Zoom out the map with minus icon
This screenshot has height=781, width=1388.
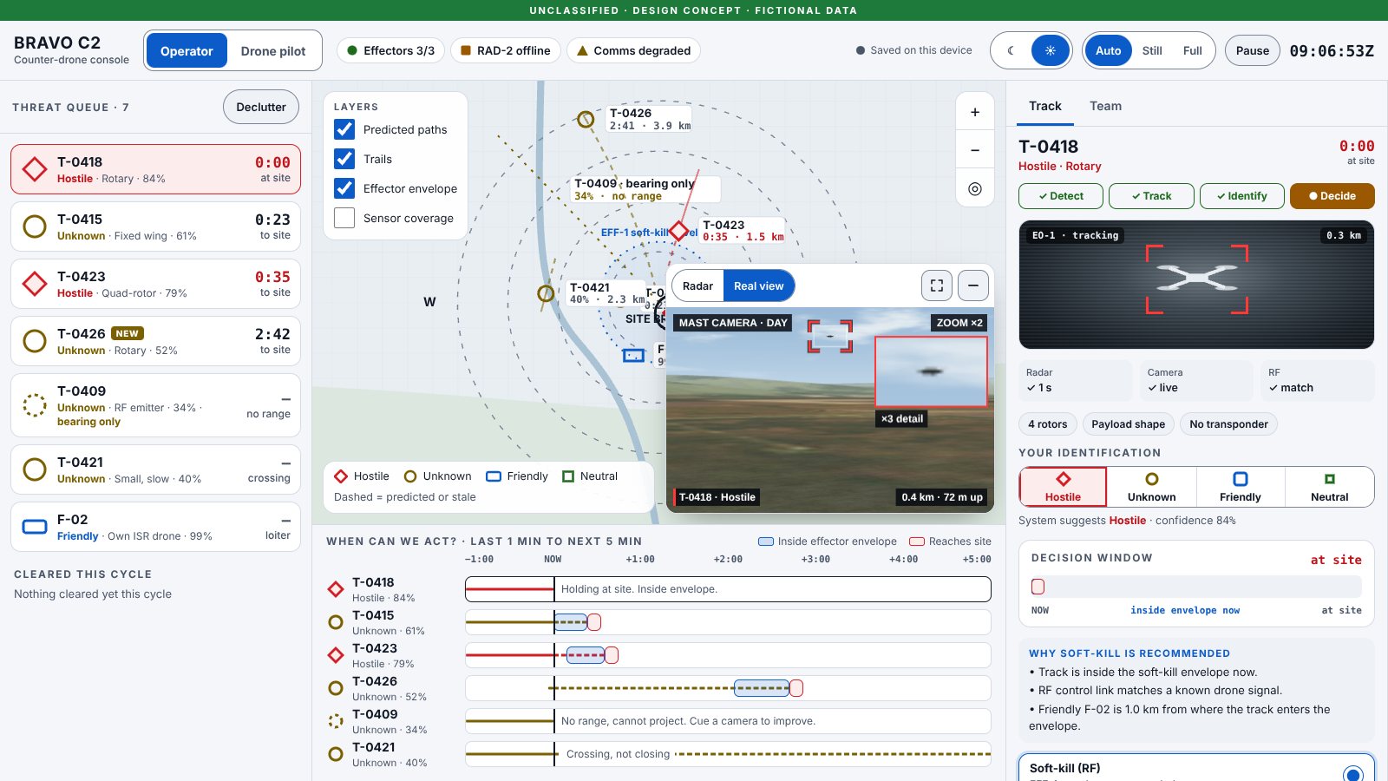tap(974, 150)
